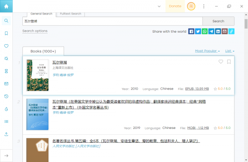The image size is (248, 162).
Task: Open the brown book cover thumbnail
Action: tap(38, 150)
